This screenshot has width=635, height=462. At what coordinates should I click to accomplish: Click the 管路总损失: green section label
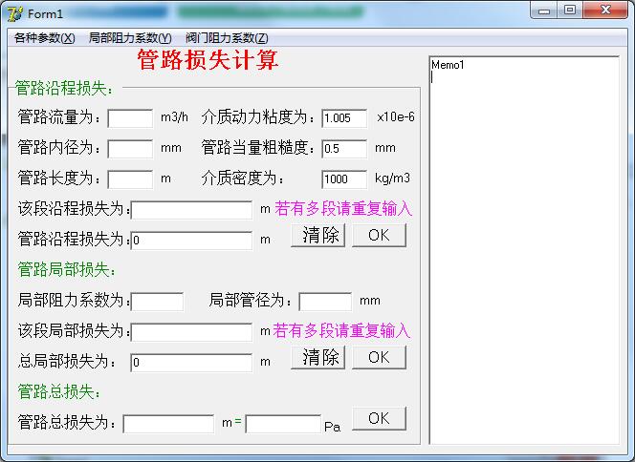[59, 391]
